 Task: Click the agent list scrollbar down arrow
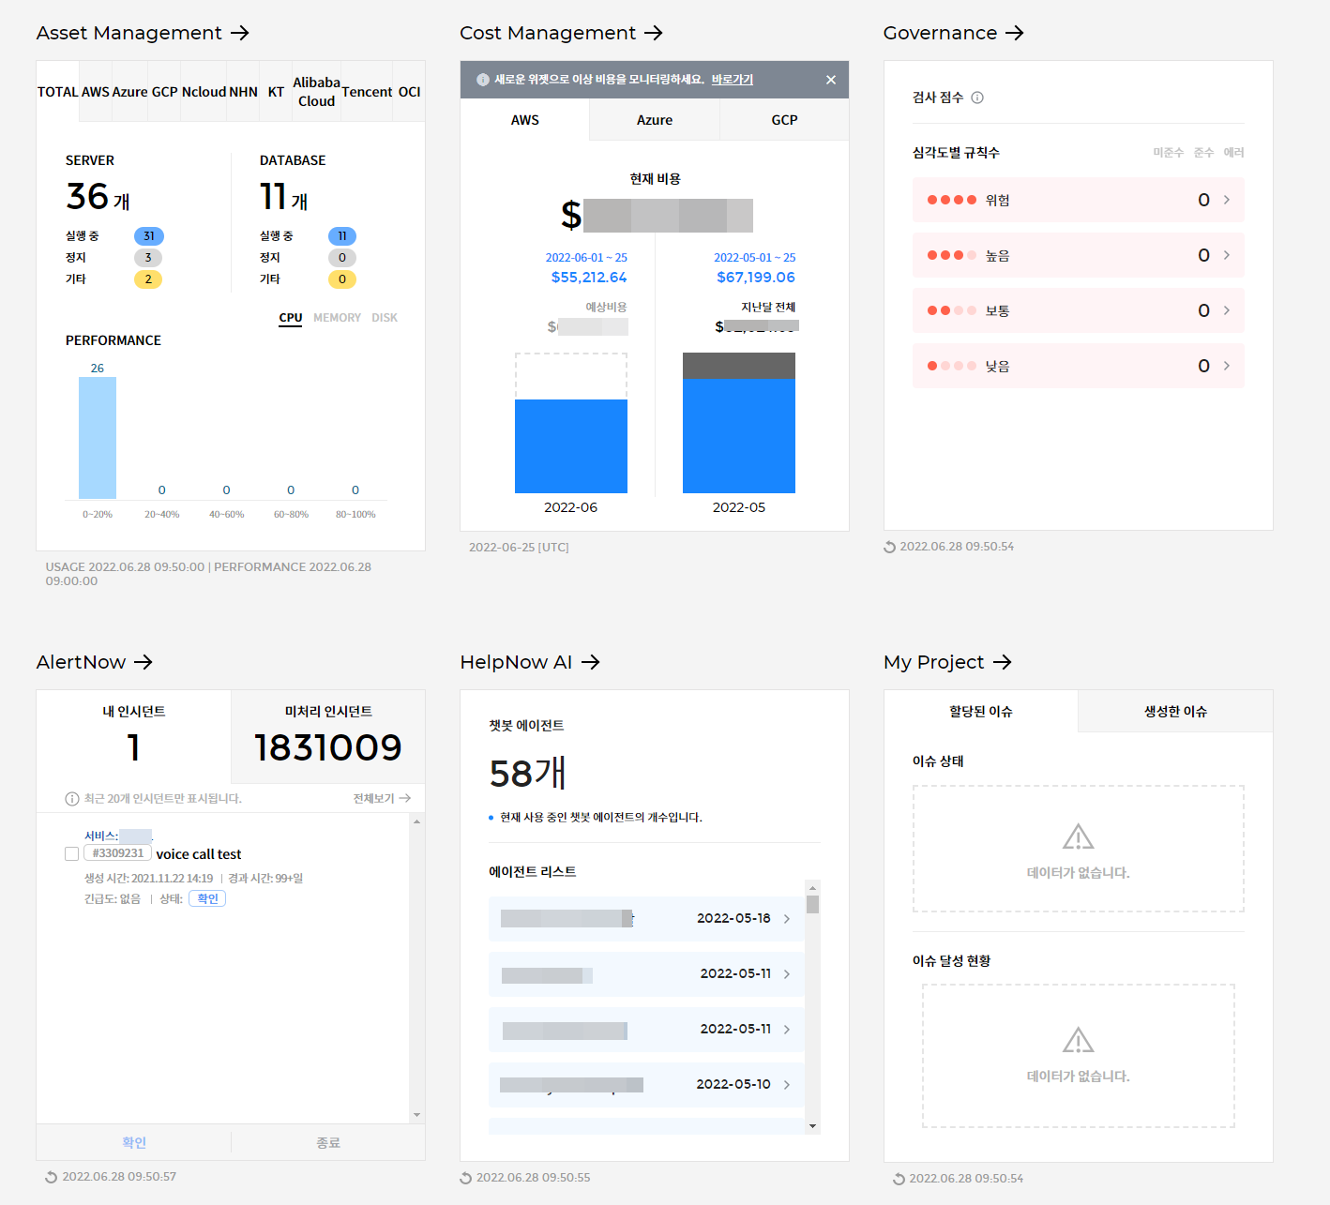[813, 1125]
